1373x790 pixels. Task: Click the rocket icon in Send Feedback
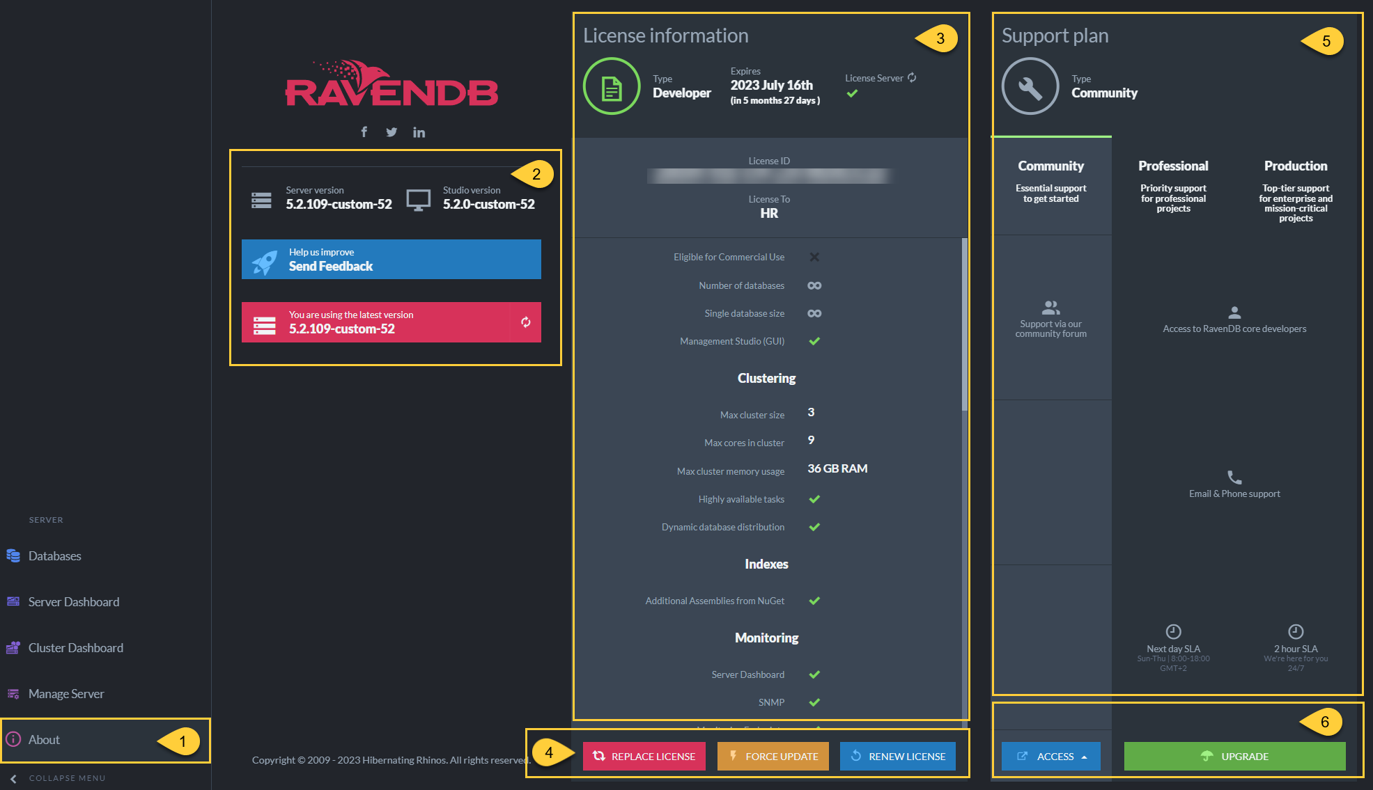pyautogui.click(x=264, y=262)
